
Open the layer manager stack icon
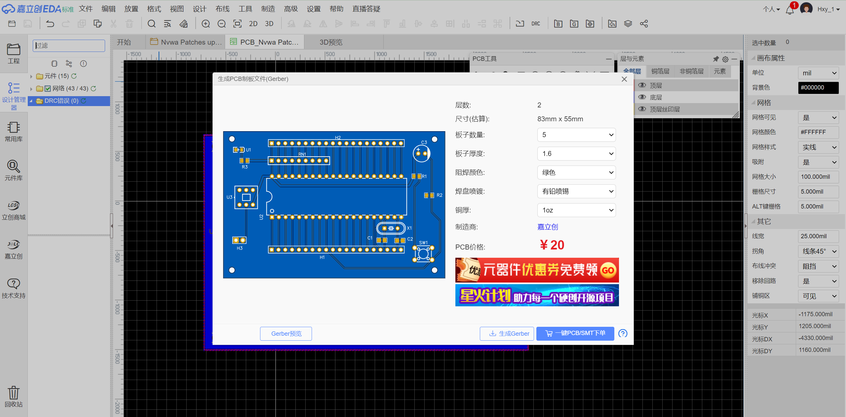point(628,24)
